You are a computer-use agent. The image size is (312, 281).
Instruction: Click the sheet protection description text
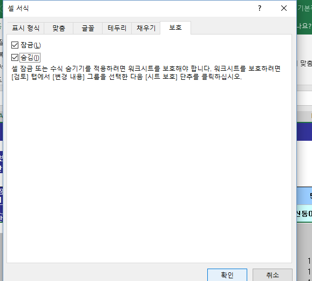point(146,73)
